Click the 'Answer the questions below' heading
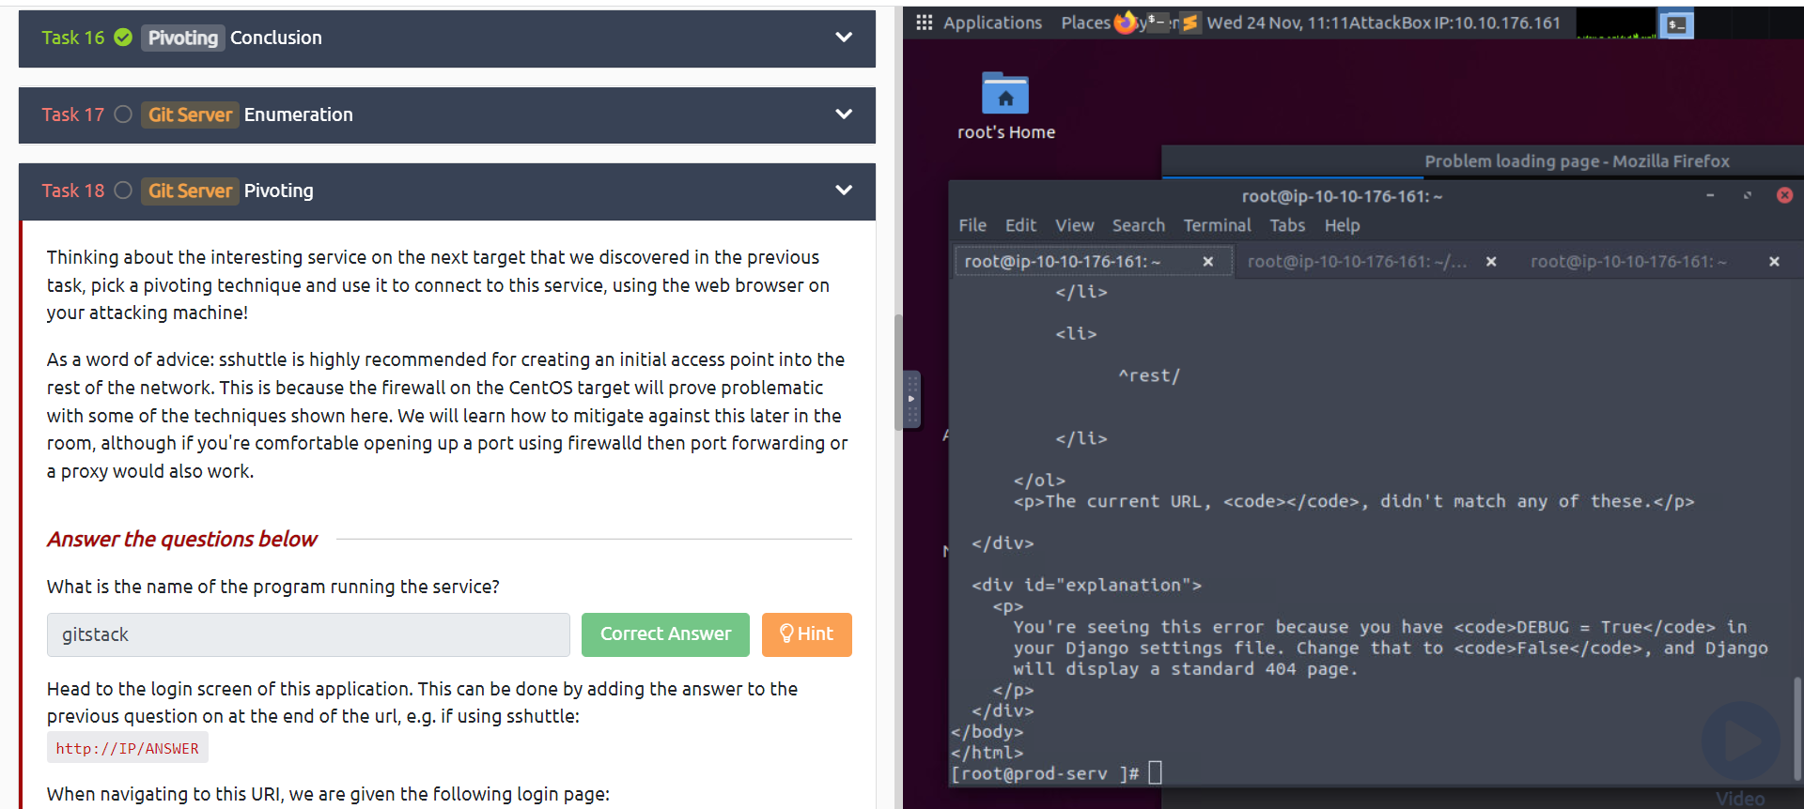The image size is (1804, 809). pyautogui.click(x=182, y=539)
